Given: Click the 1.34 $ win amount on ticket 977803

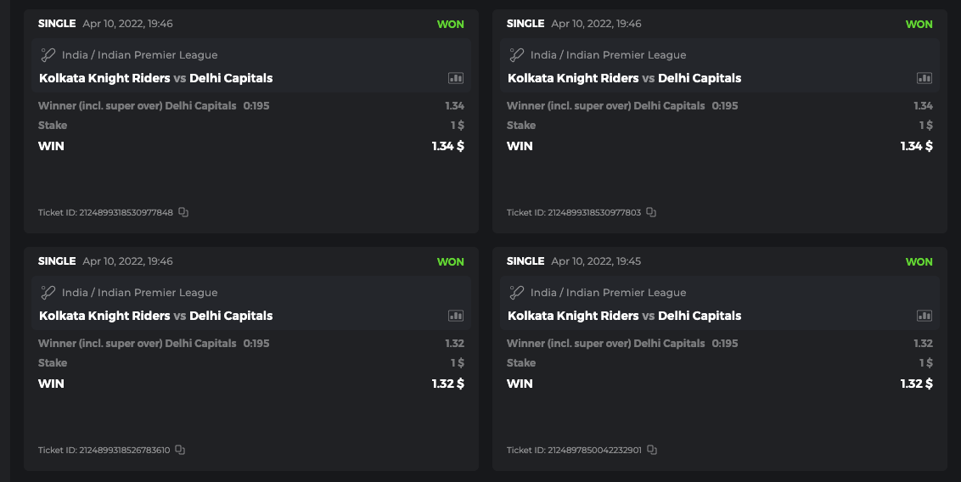Looking at the screenshot, I should pyautogui.click(x=916, y=146).
